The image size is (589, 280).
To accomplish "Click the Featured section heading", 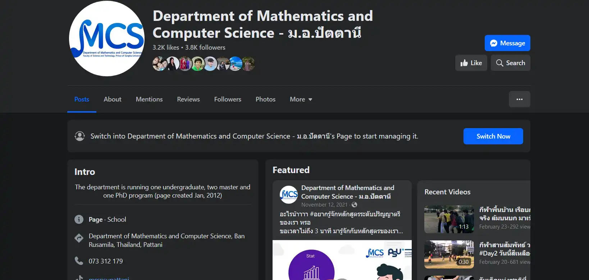I will pyautogui.click(x=291, y=170).
